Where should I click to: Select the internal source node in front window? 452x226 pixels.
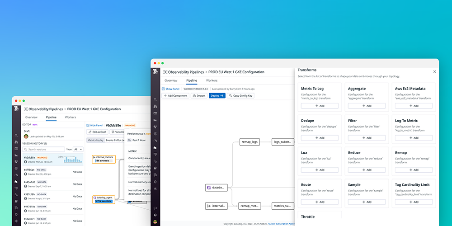pyautogui.click(x=216, y=206)
